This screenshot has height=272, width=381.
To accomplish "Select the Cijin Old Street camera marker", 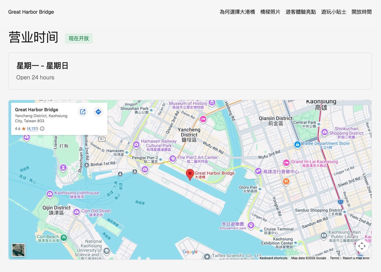I will pos(76,212).
